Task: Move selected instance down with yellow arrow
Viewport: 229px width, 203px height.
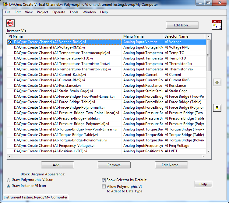Action: (x=217, y=108)
